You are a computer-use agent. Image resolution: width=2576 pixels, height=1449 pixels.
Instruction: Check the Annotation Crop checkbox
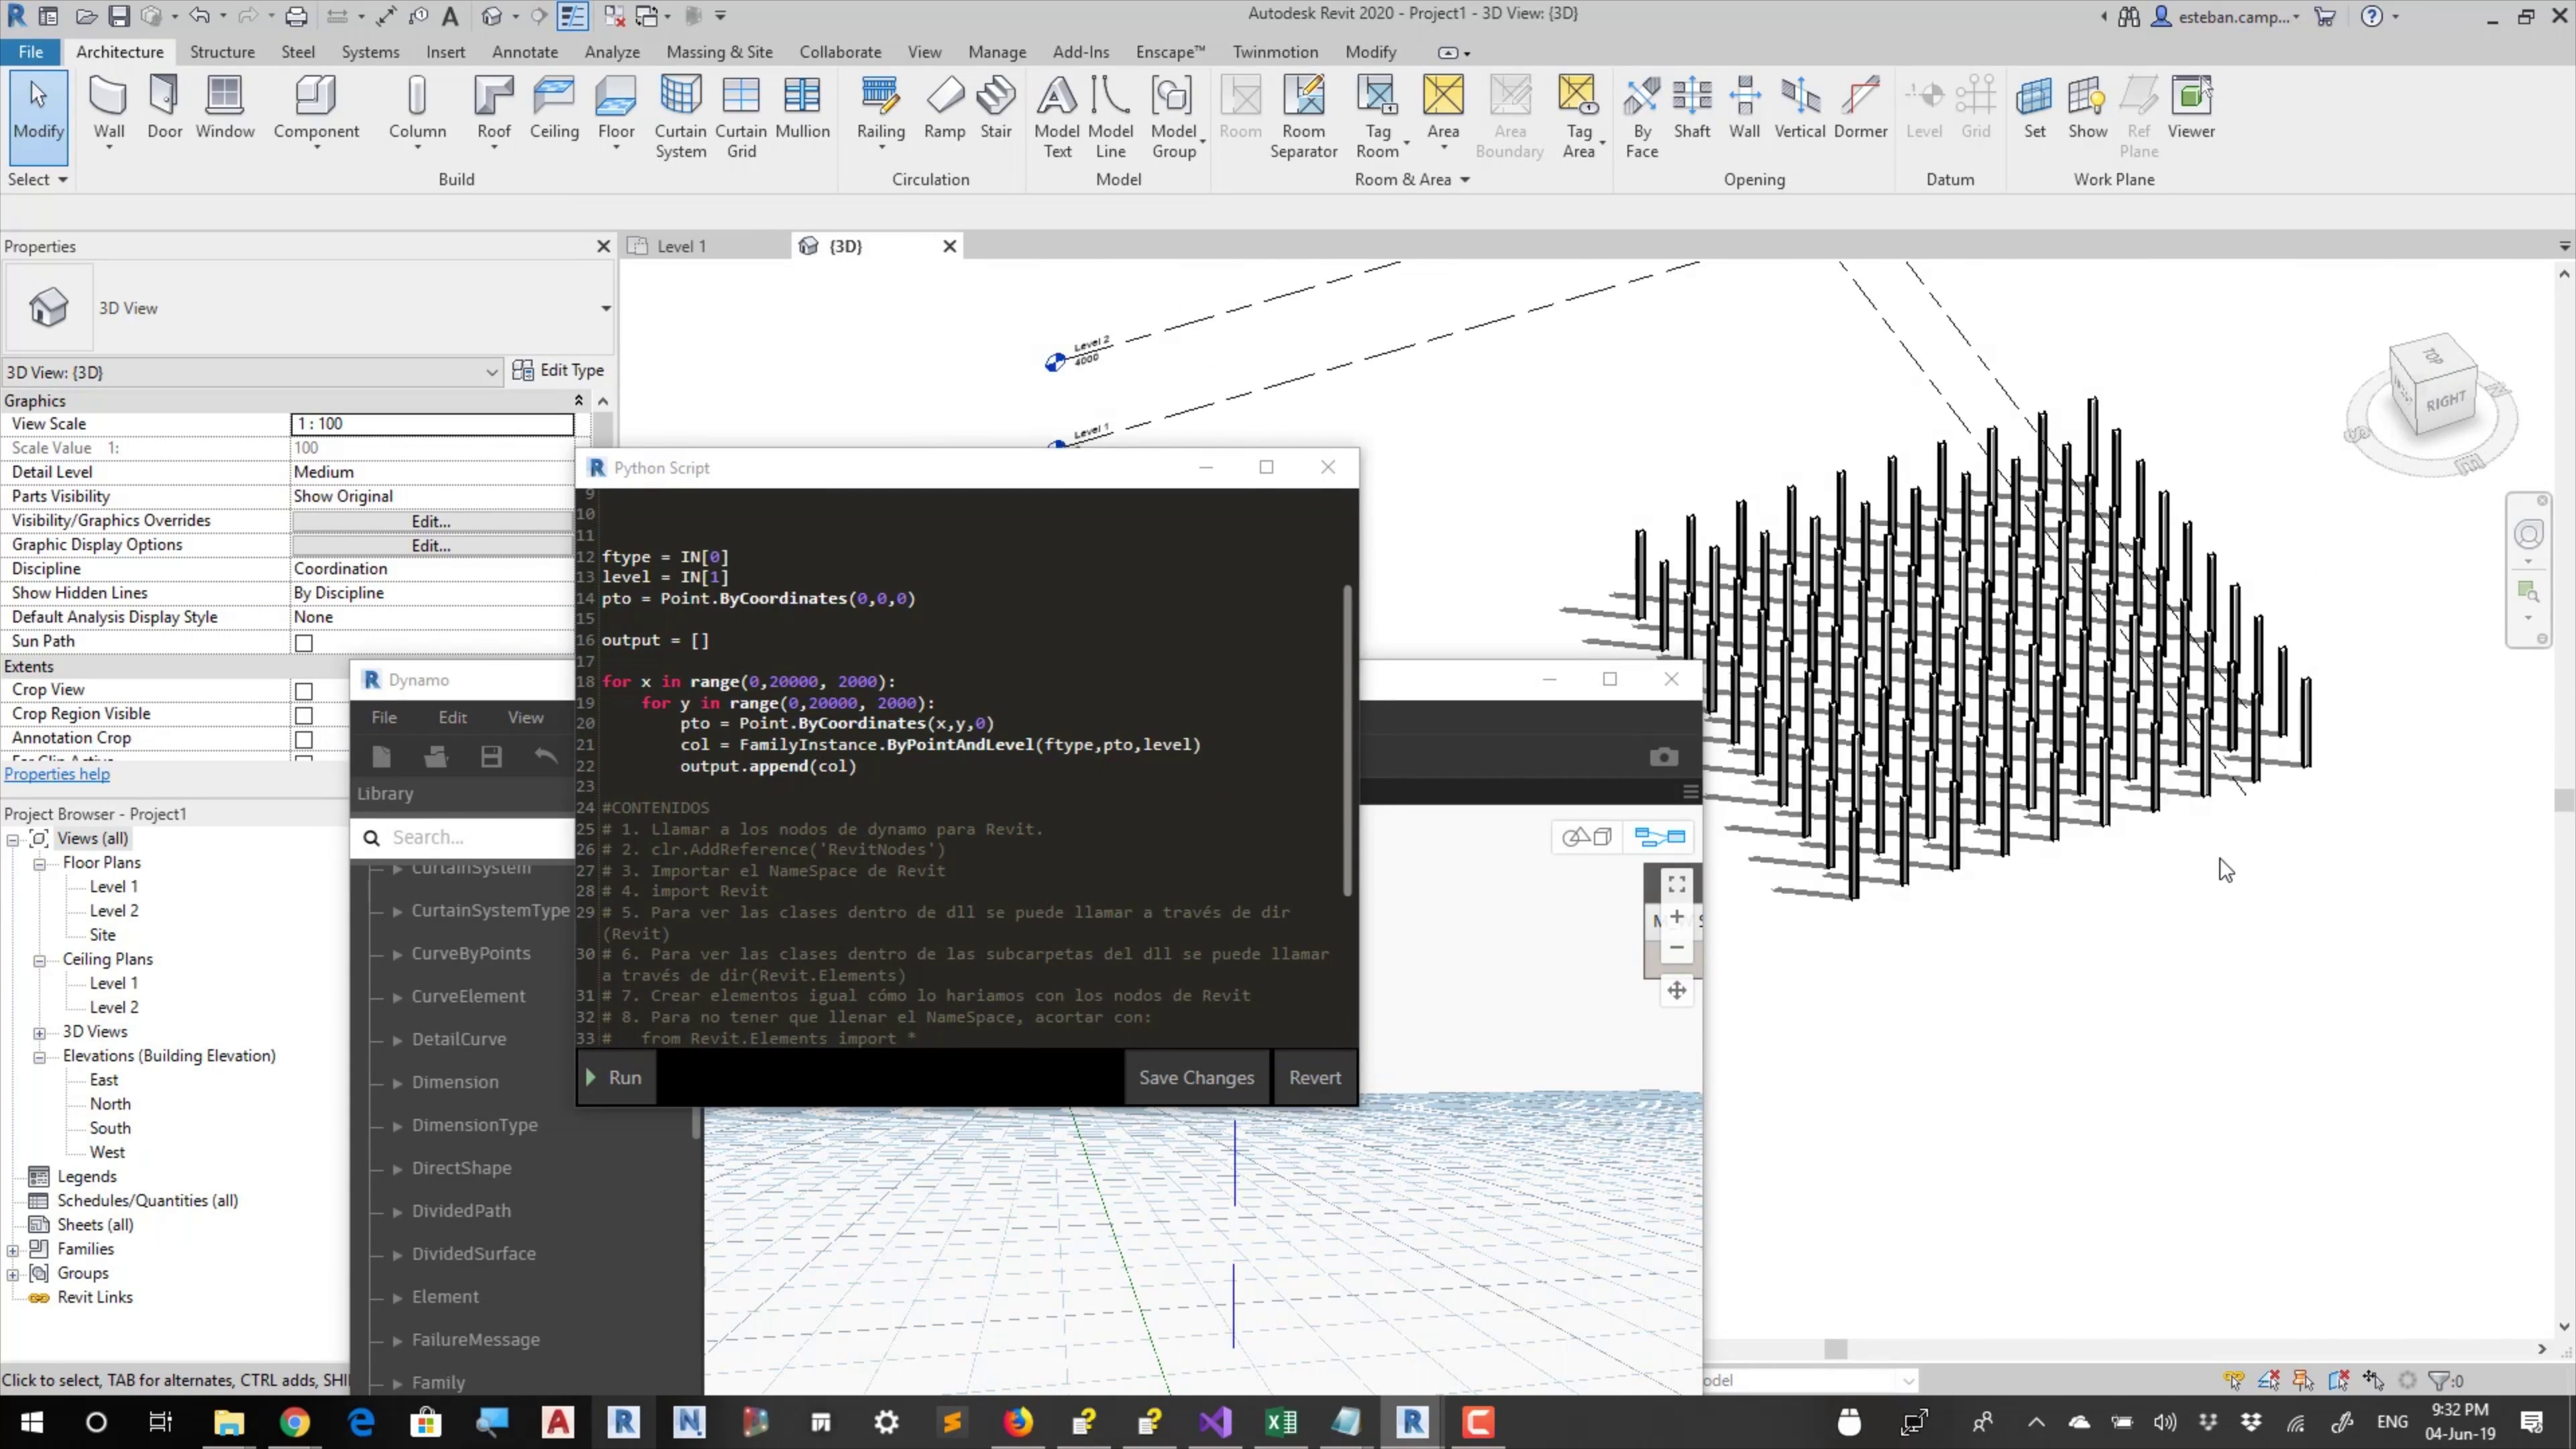coord(304,739)
